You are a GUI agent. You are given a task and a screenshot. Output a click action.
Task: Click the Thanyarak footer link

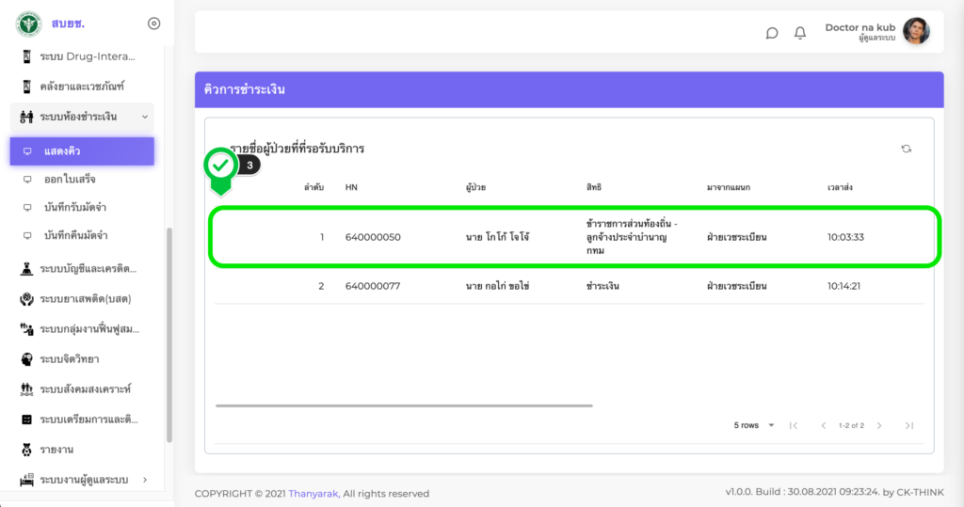point(313,494)
